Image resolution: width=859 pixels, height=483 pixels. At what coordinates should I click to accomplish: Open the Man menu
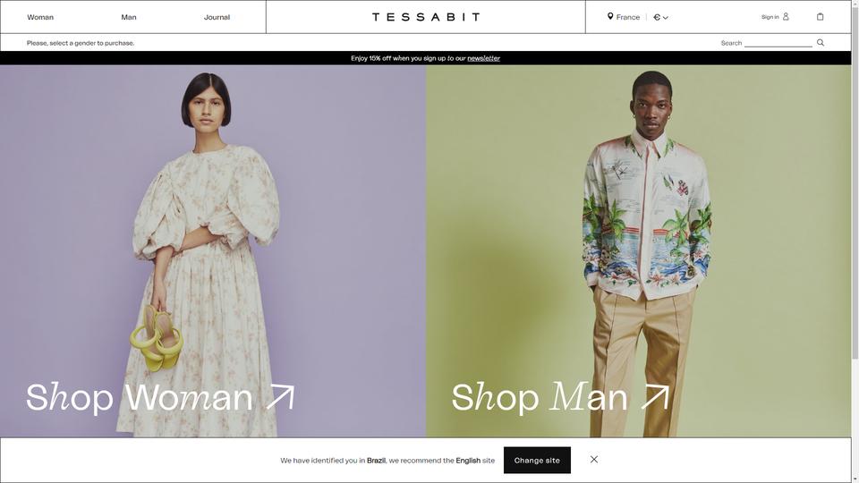129,17
